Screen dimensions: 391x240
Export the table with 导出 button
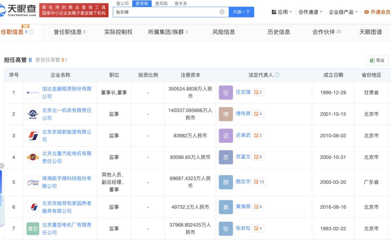[x=377, y=60]
